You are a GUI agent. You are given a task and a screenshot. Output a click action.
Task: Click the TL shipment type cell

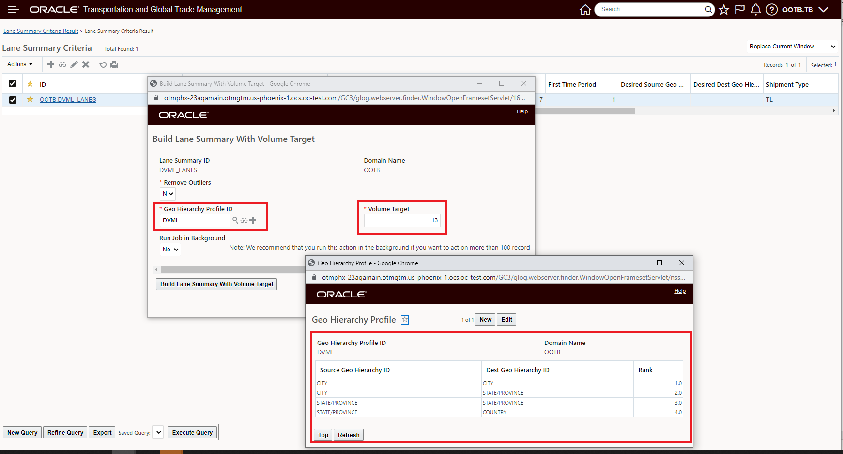pyautogui.click(x=769, y=100)
